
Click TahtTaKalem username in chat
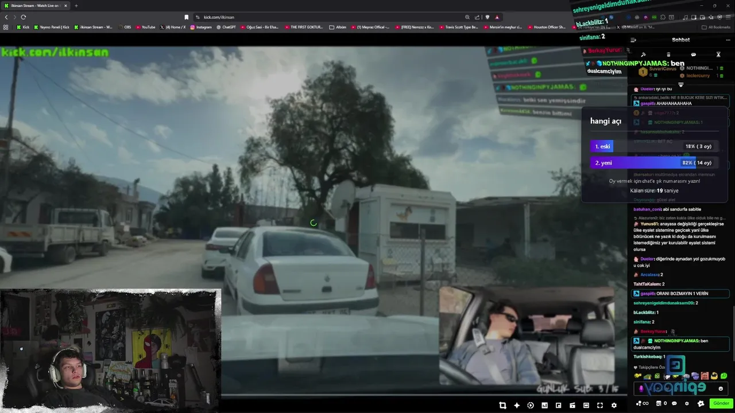647,285
